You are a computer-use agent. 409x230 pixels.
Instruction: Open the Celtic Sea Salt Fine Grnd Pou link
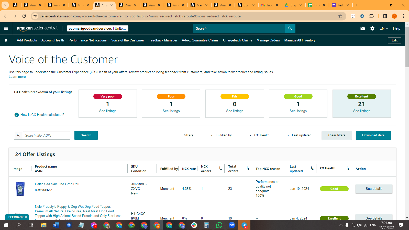57,184
